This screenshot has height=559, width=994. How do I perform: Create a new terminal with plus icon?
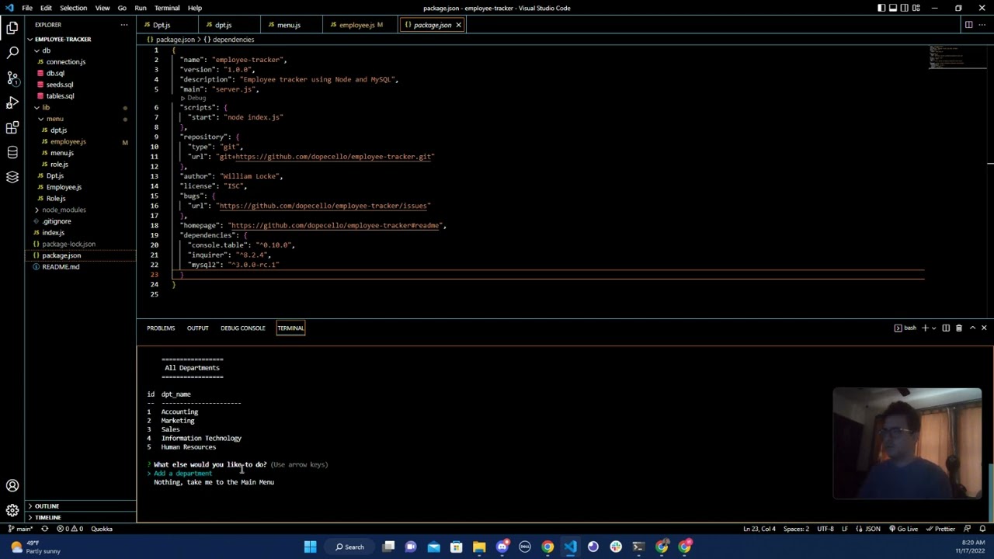925,328
